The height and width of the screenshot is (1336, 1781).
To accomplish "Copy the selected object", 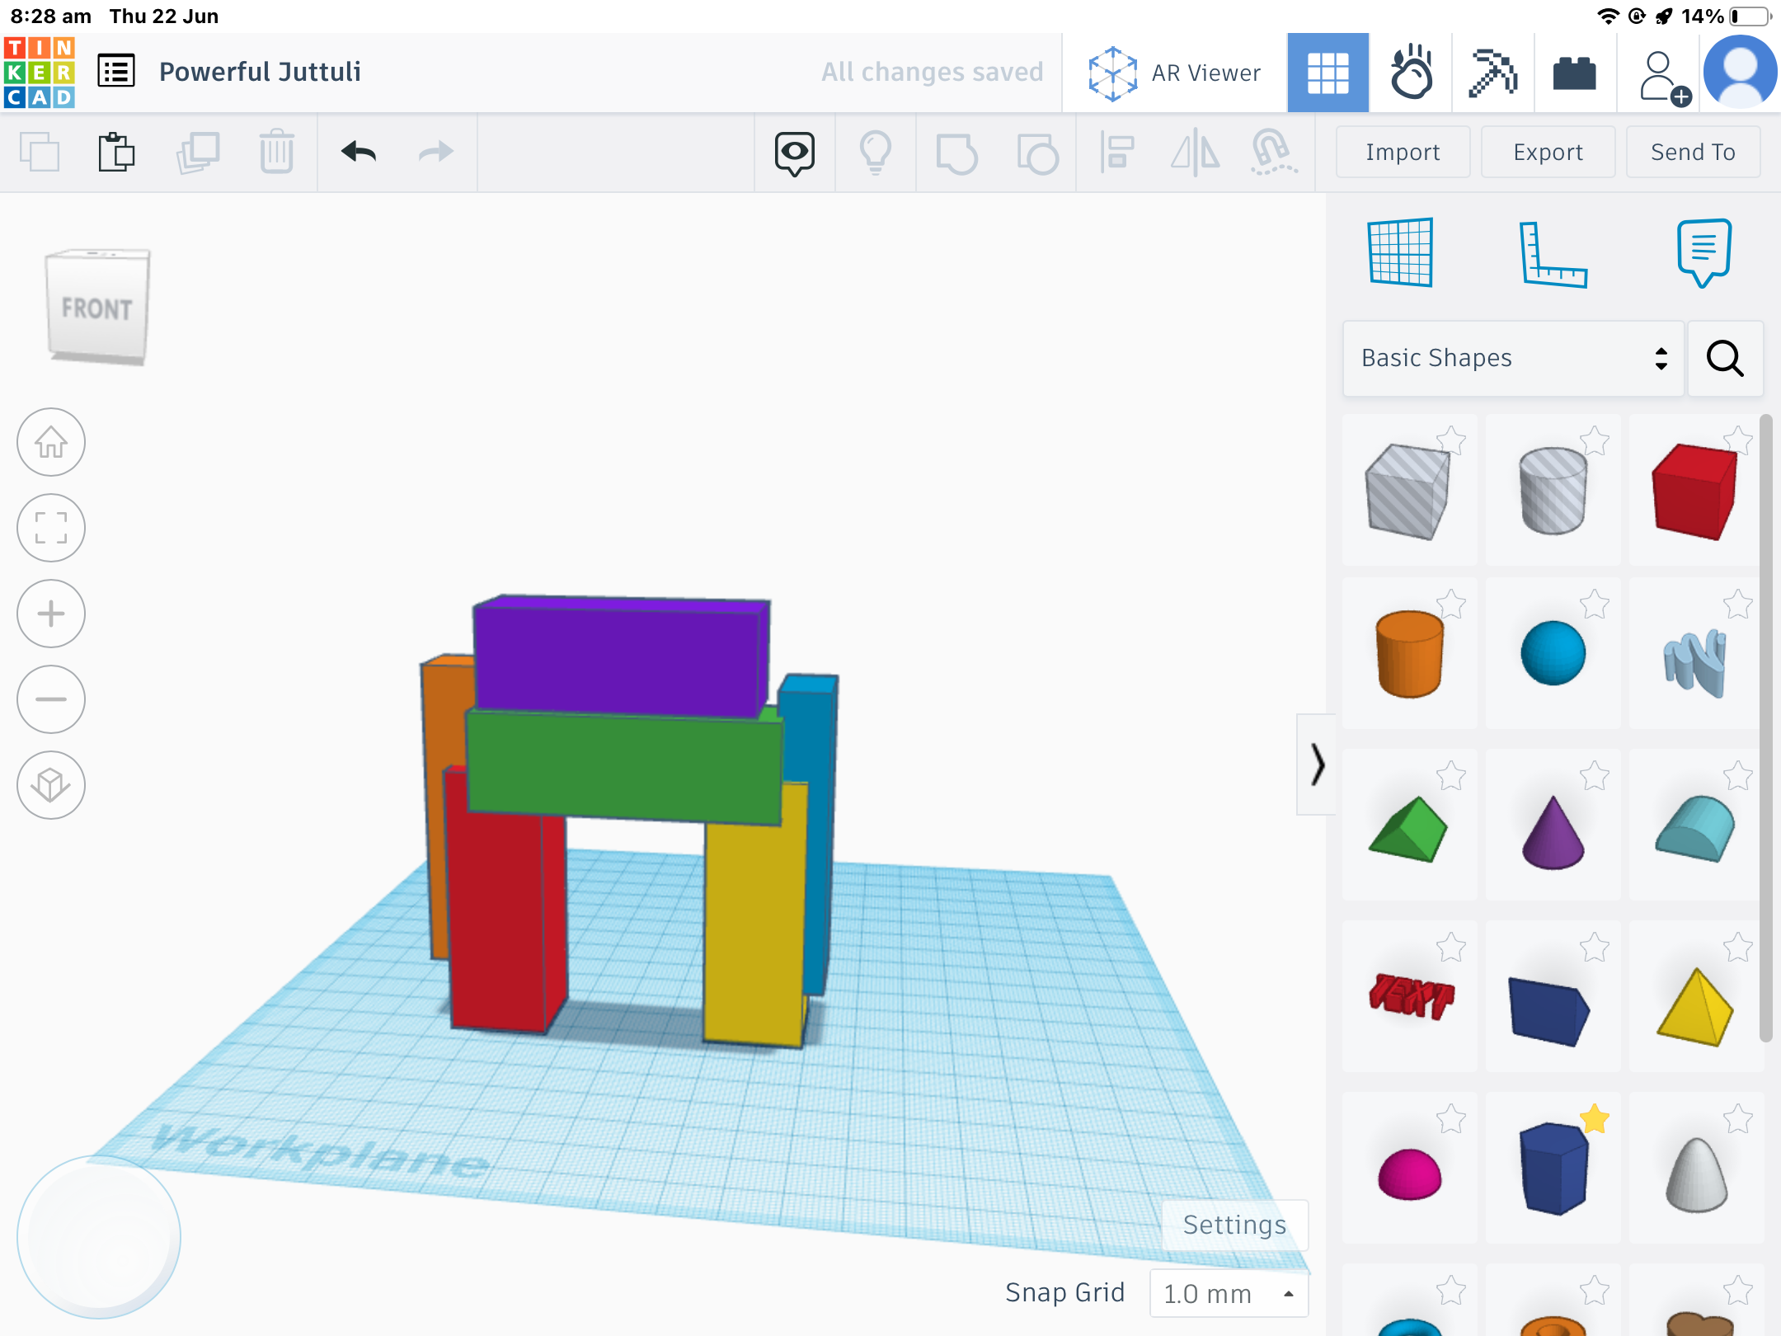I will [40, 153].
